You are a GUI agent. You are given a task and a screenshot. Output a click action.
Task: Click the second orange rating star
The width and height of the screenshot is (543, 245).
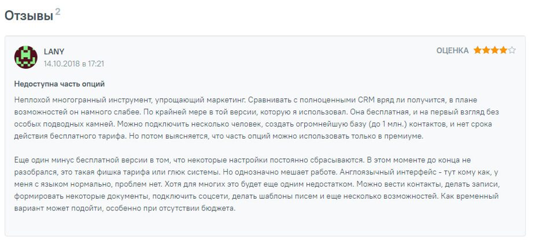tap(486, 51)
